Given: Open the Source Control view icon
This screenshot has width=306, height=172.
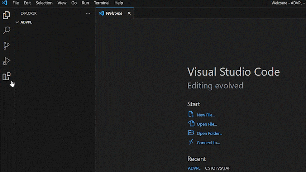Looking at the screenshot, I should tap(6, 46).
